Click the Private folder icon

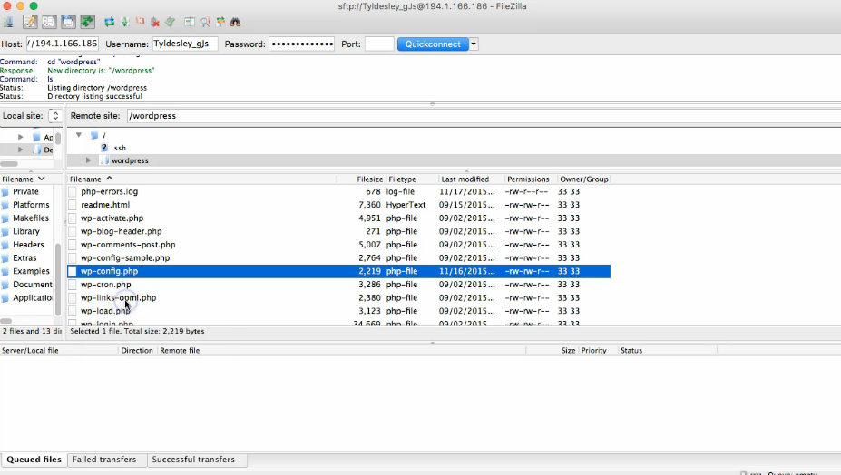(x=5, y=192)
